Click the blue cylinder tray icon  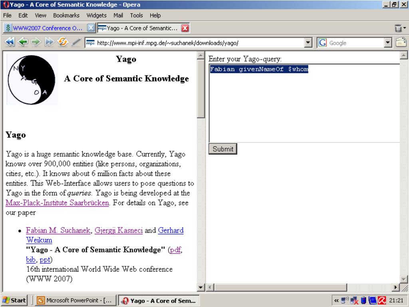point(363,301)
